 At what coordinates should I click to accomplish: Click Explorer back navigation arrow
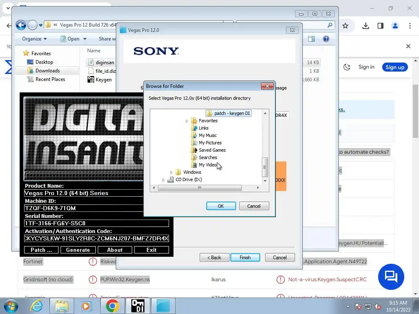click(x=21, y=25)
